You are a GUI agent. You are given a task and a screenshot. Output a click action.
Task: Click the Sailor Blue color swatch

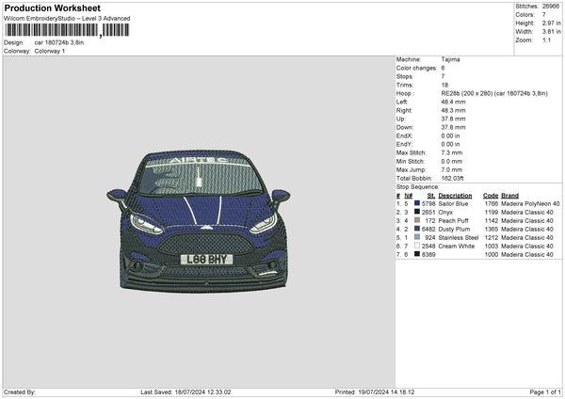417,203
